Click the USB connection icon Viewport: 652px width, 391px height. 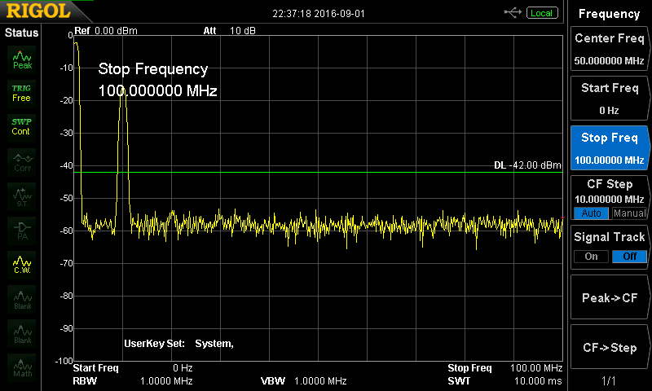(x=513, y=13)
